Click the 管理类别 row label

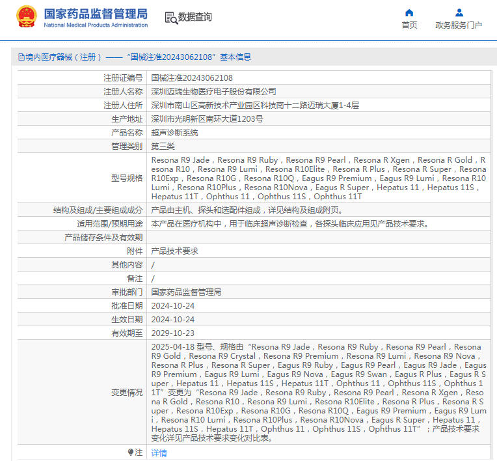127,147
